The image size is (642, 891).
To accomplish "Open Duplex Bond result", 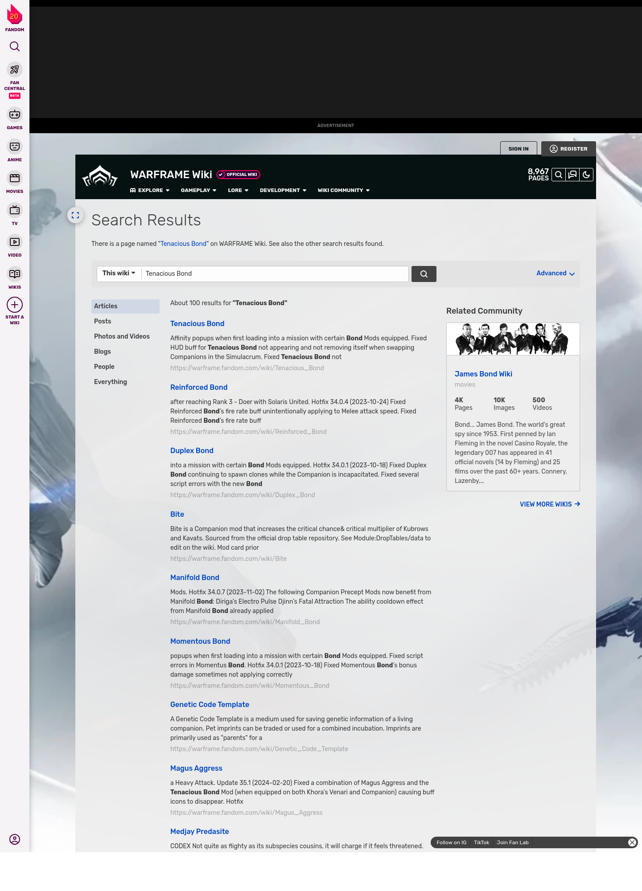I will [x=192, y=450].
